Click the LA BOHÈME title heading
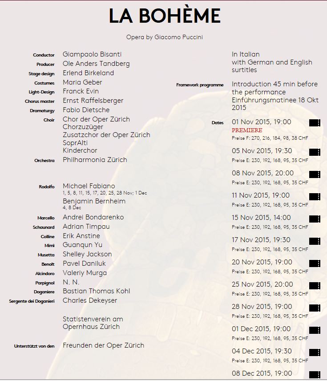This screenshot has height=381, width=327. [165, 16]
